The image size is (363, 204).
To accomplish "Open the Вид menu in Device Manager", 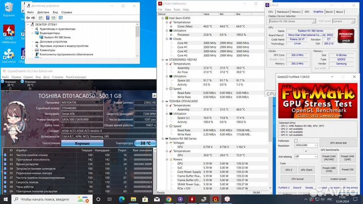I will [x=55, y=12].
